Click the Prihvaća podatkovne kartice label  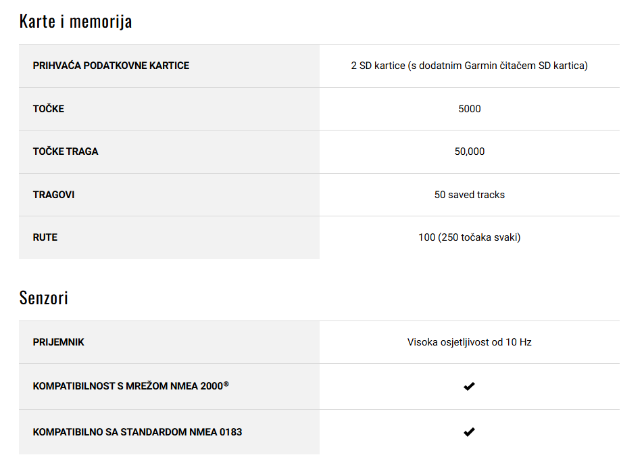111,66
